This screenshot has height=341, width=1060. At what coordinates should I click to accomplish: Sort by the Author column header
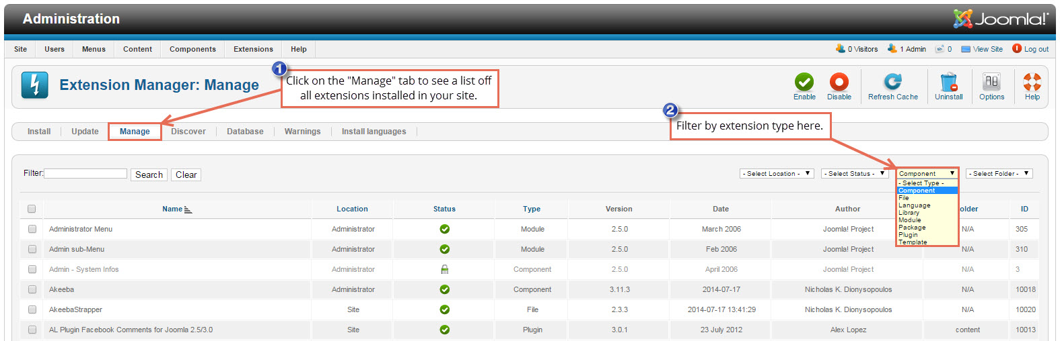click(x=847, y=209)
